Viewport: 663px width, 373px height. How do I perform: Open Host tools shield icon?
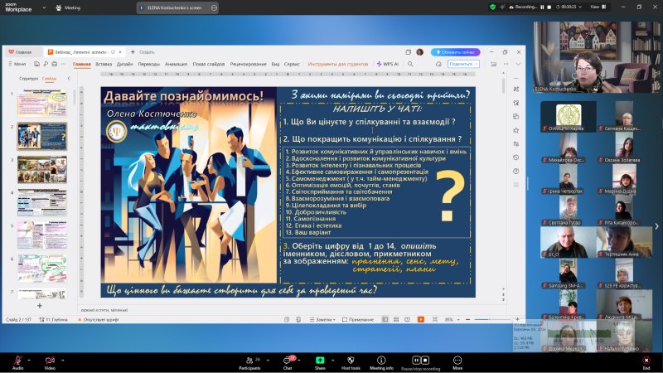(351, 360)
